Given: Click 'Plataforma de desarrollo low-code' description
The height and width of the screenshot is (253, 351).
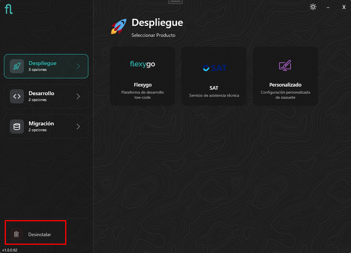Looking at the screenshot, I should 143,95.
